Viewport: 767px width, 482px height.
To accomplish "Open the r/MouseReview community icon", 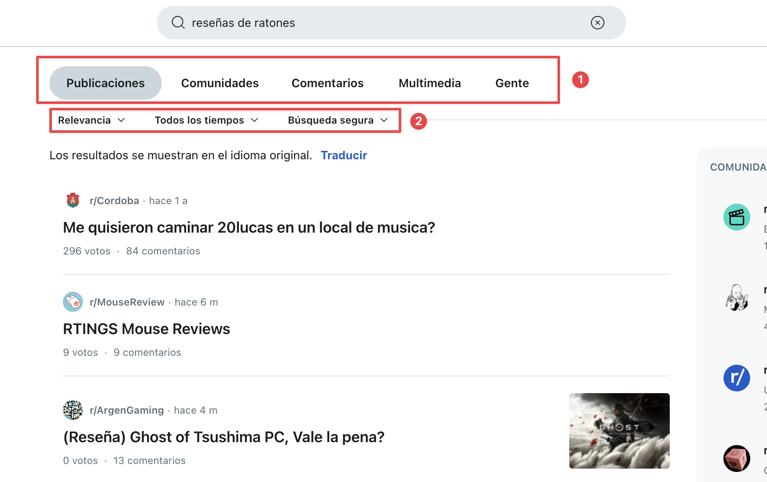I will [73, 302].
